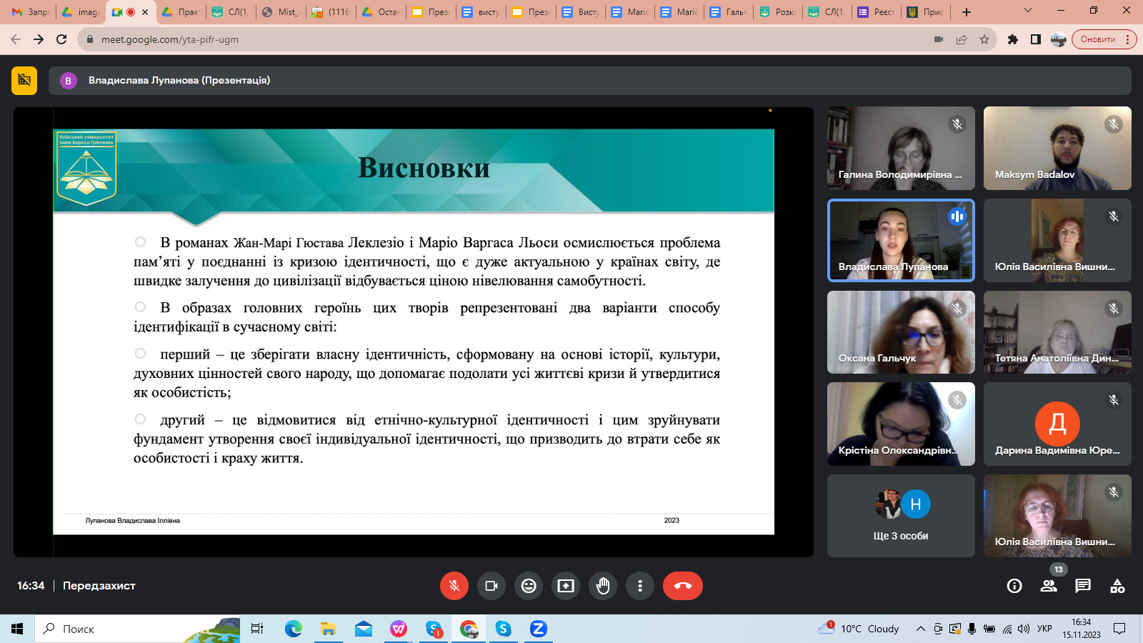Bookmark this page with star icon
The image size is (1143, 643).
pos(984,39)
